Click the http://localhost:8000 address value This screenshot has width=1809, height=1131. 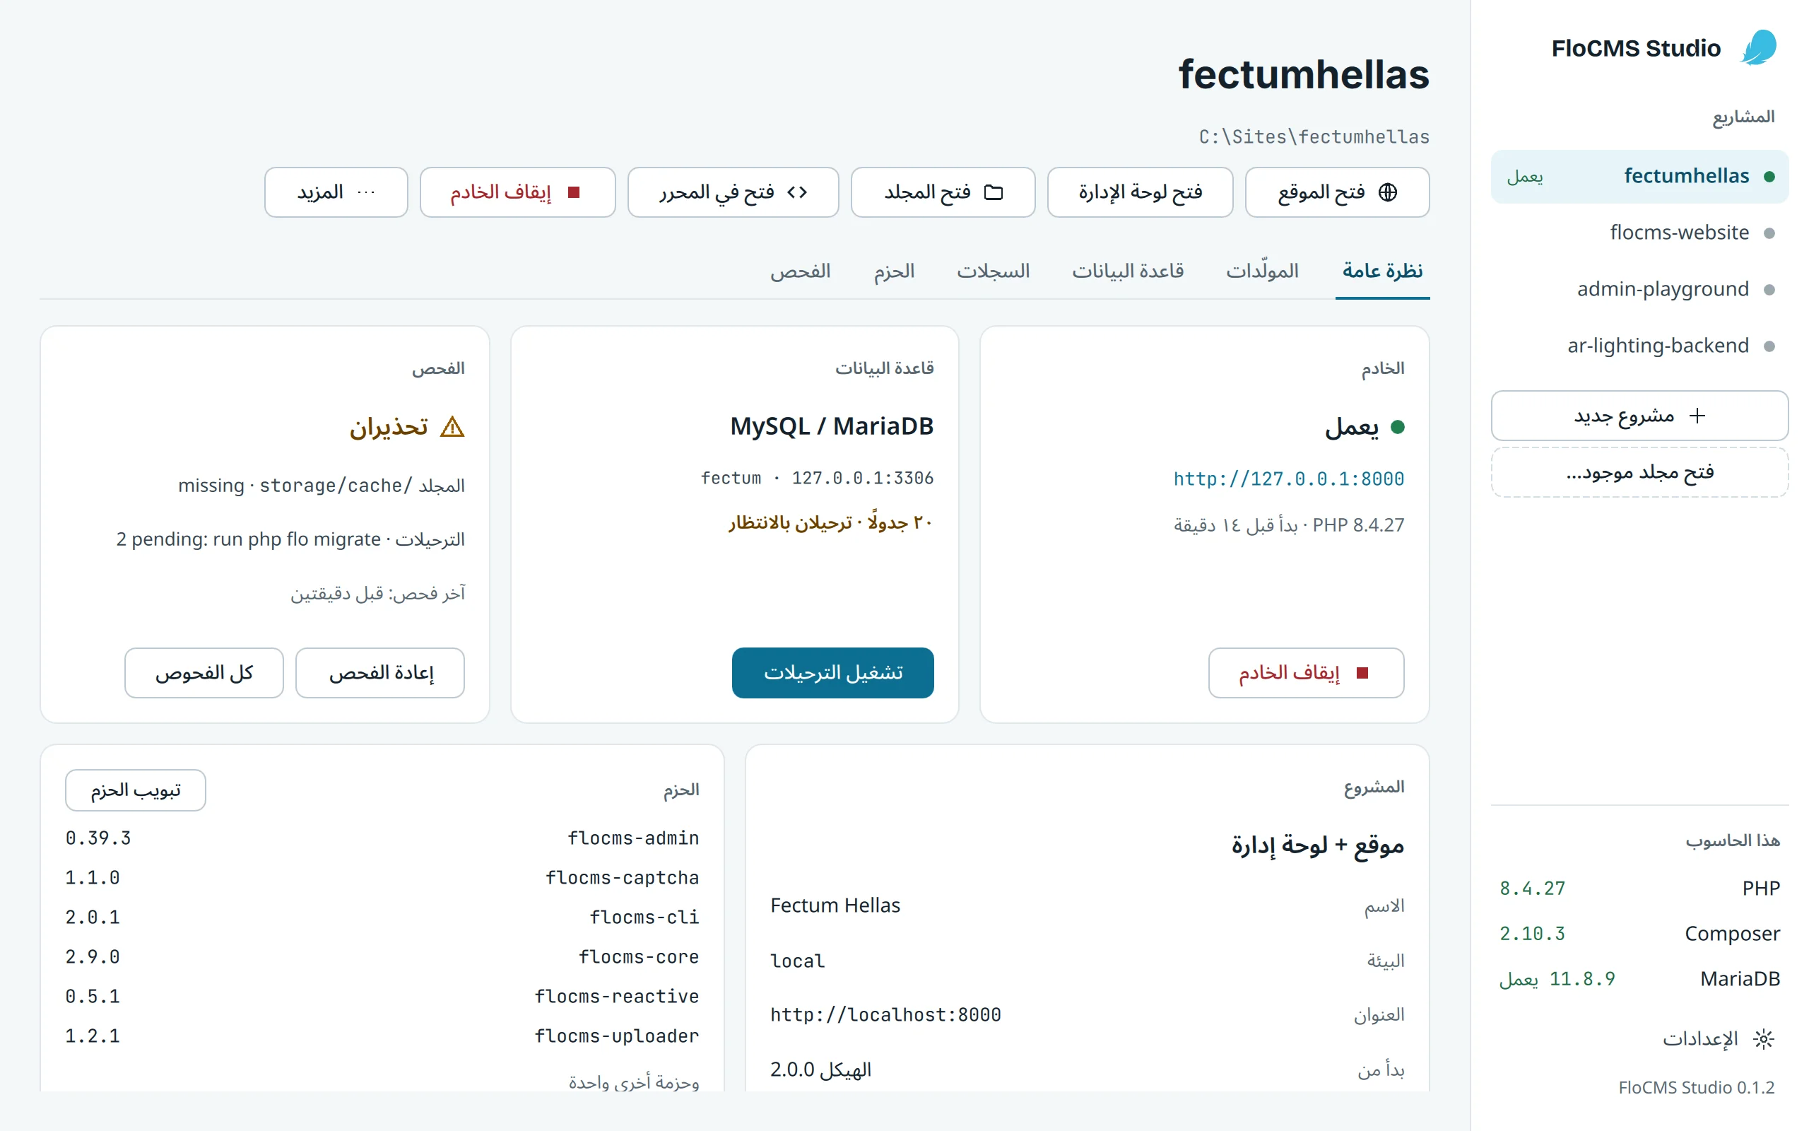(885, 1014)
